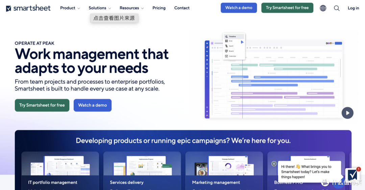Open the Services delivery card
The image size is (365, 190).
[142, 171]
